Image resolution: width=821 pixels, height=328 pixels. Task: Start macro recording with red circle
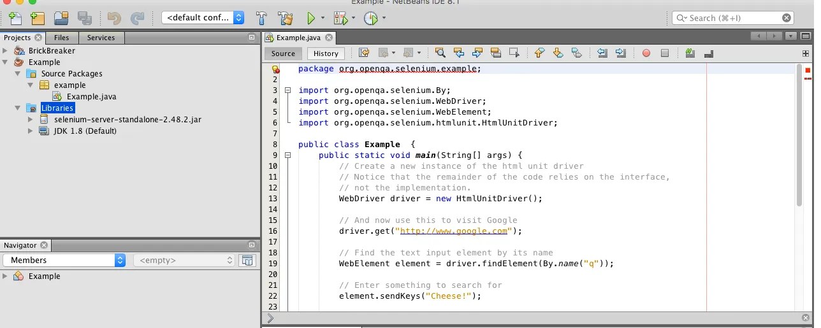[646, 53]
